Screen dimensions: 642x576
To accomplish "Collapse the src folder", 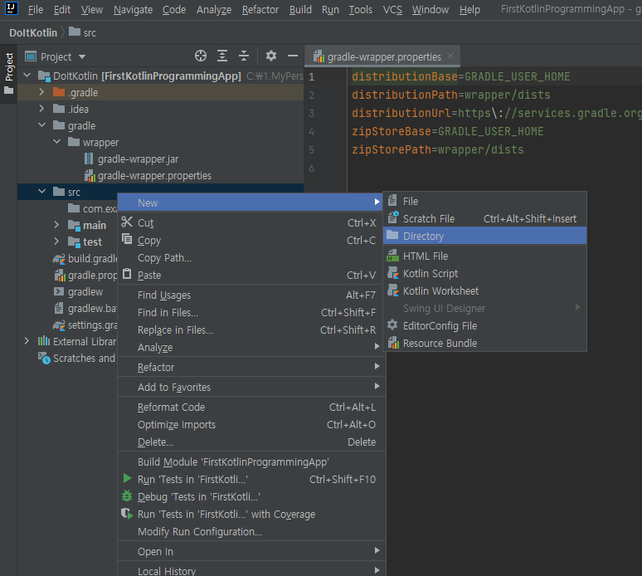I will (x=41, y=192).
